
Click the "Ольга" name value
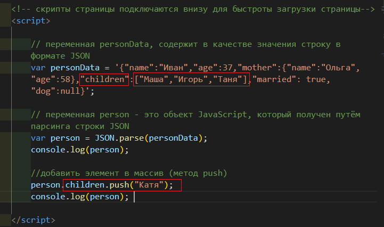pyautogui.click(x=338, y=68)
